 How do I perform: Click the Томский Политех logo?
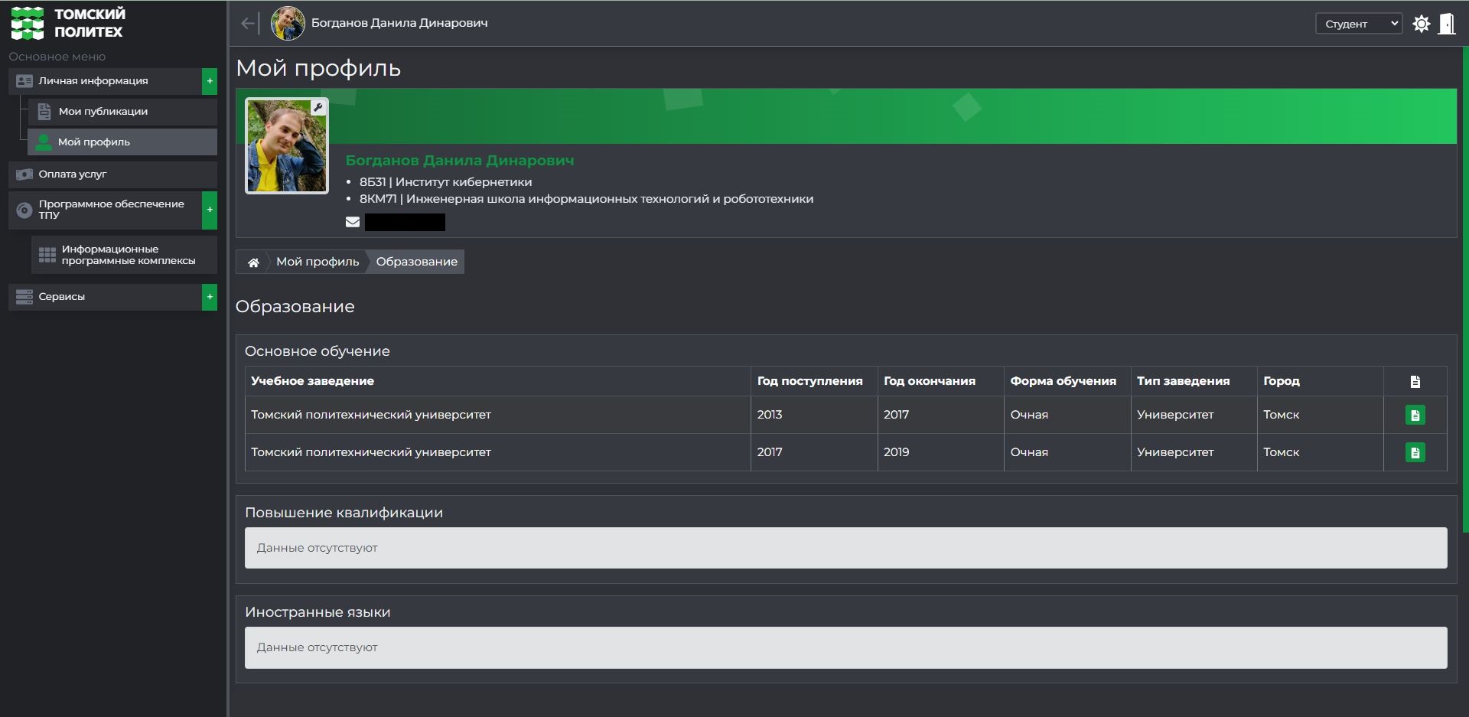tap(67, 23)
